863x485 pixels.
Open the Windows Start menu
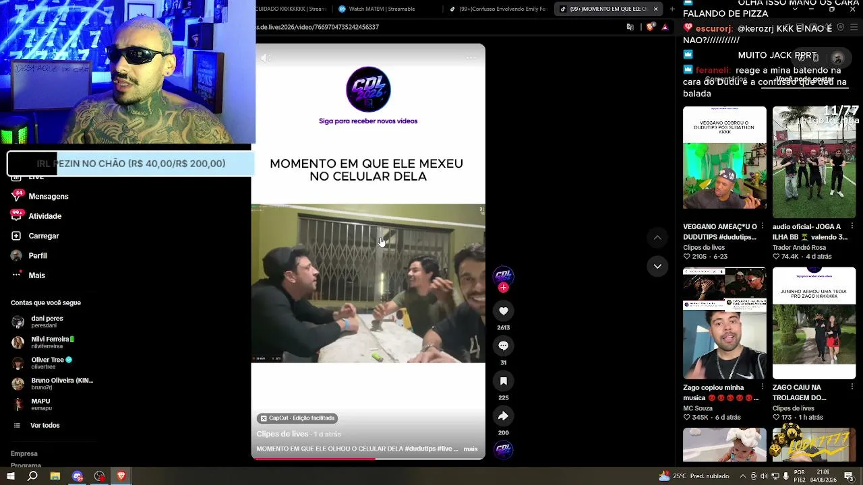click(x=11, y=476)
